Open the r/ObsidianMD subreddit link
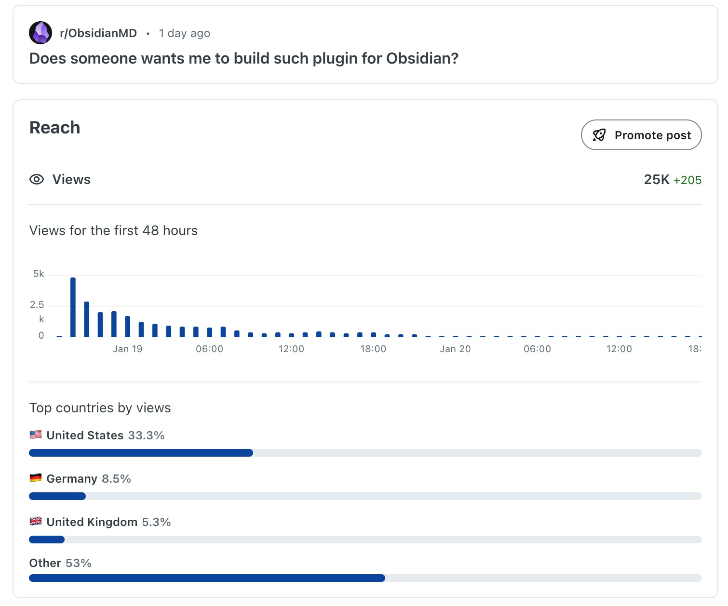This screenshot has height=606, width=728. [98, 33]
